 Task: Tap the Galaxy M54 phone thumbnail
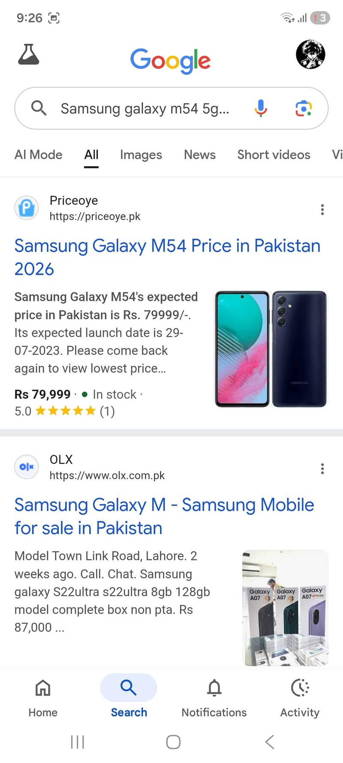[271, 349]
